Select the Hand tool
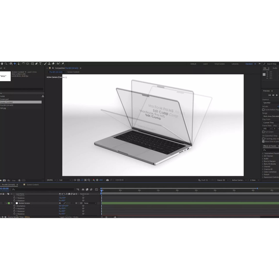The height and width of the screenshot is (279, 279). 2,64
